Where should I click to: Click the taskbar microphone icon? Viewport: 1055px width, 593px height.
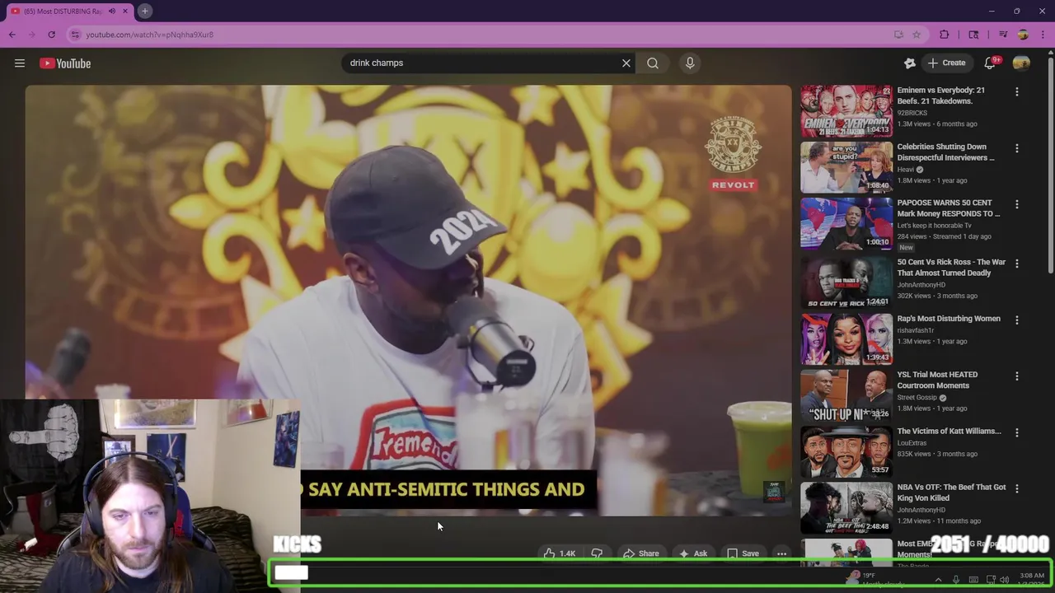956,580
